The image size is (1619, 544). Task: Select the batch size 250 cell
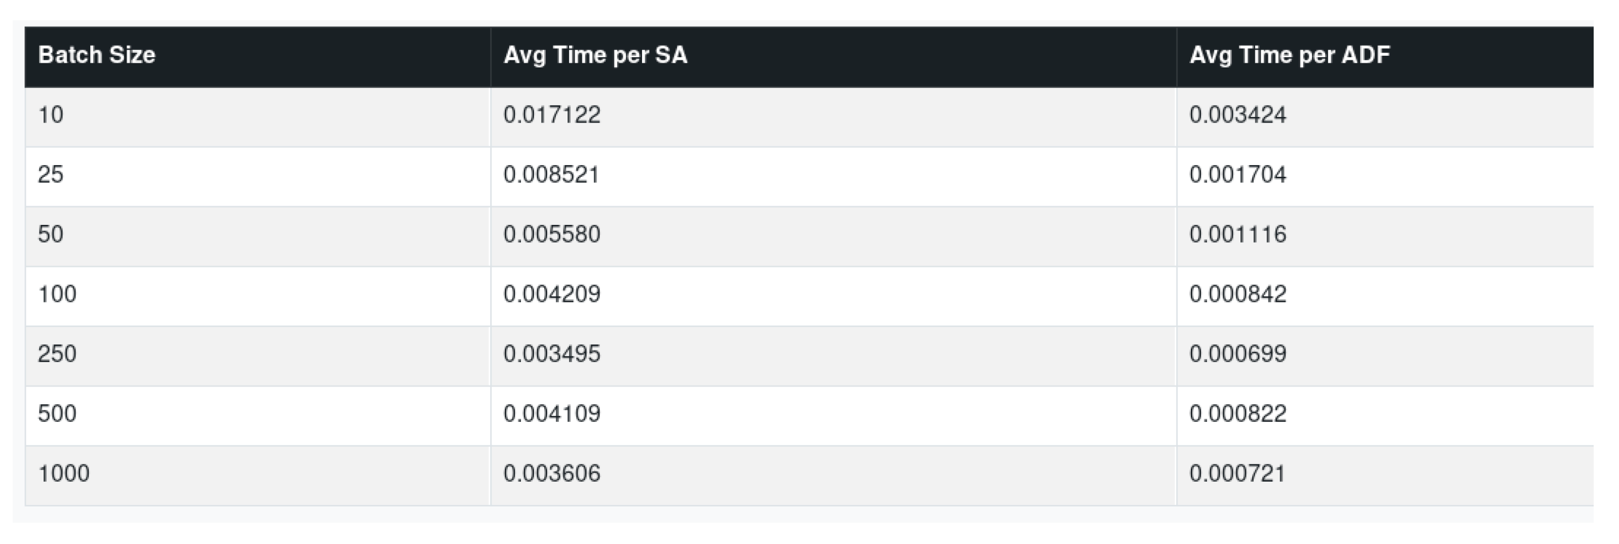tap(57, 354)
